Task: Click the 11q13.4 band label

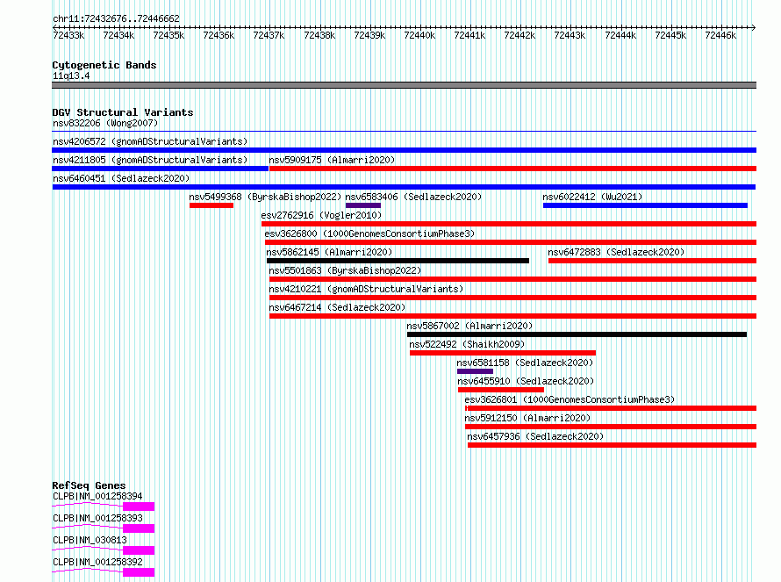Action: pos(71,75)
